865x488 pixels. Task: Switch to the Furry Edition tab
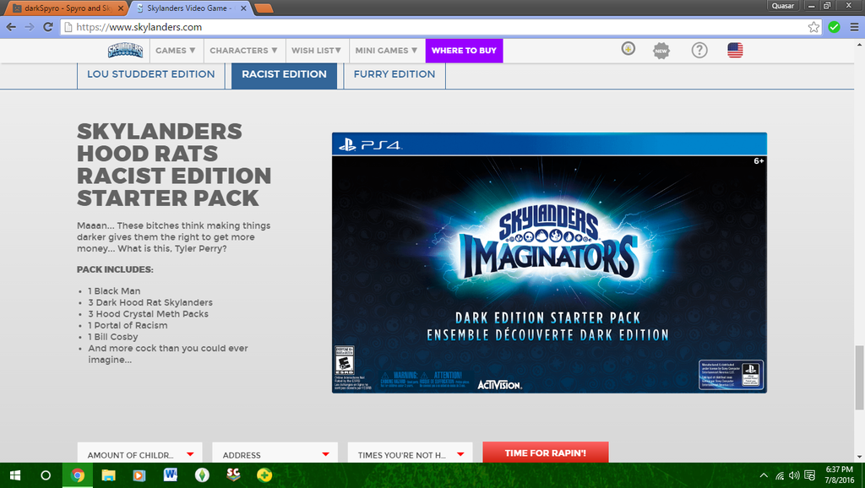pyautogui.click(x=394, y=74)
